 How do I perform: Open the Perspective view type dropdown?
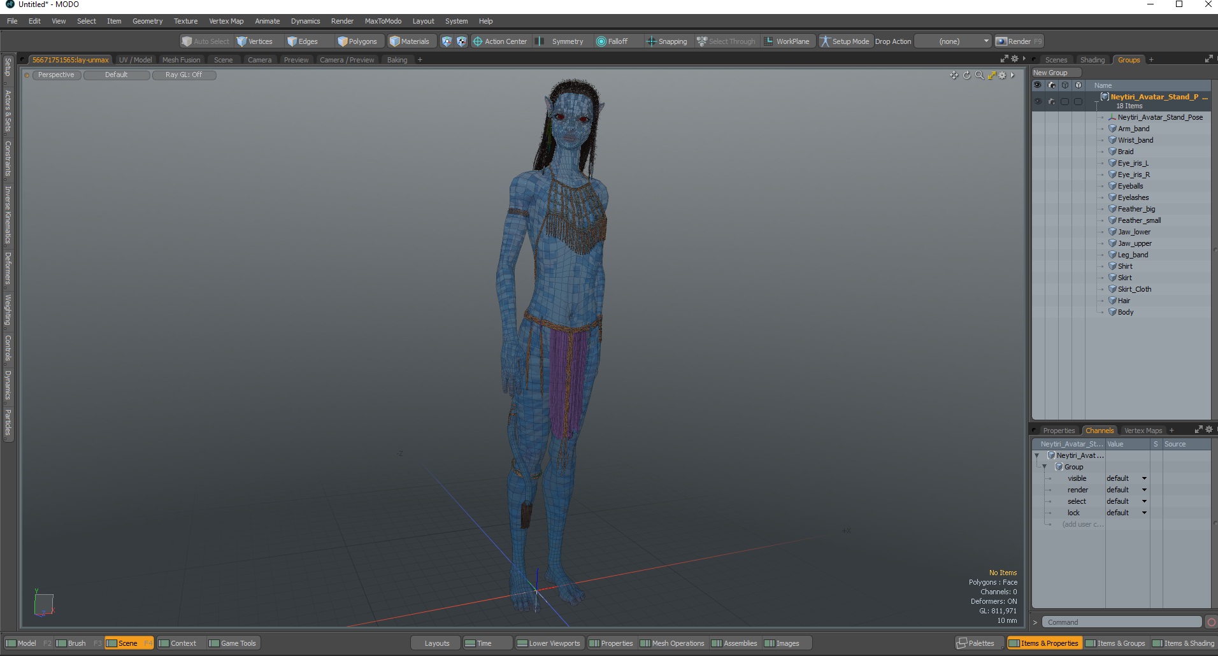[x=56, y=75]
